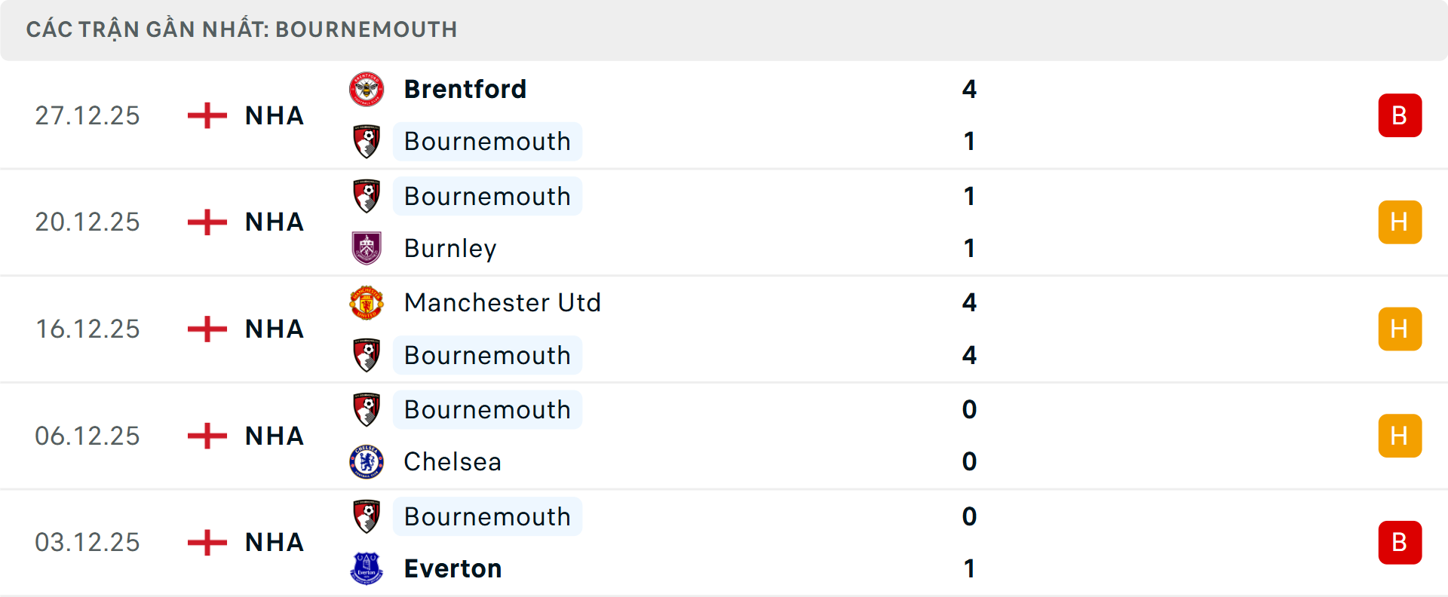Click the Chelsea club crest icon
This screenshot has width=1448, height=597.
[367, 461]
